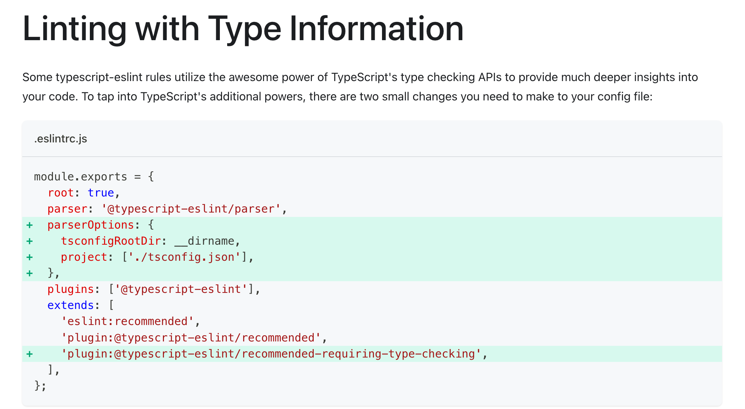Click the 'plugin:@typescript-eslint/recommended' string
This screenshot has width=745, height=409.
(191, 338)
